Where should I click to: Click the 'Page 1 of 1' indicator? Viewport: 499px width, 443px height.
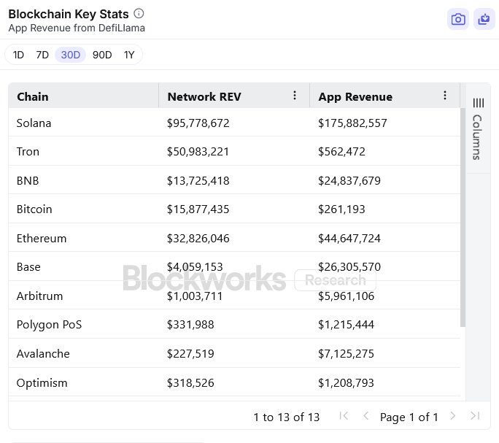409,417
